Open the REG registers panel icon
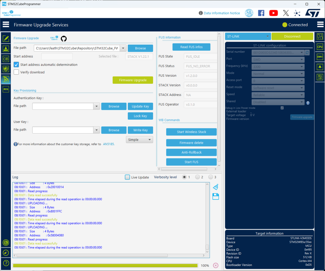This screenshot has height=271, width=325. [6, 89]
